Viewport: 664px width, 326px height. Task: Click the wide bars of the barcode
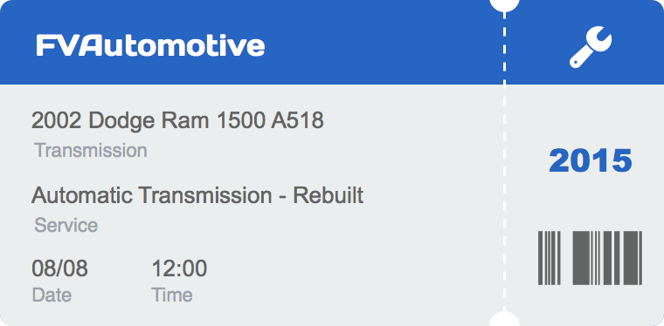click(x=607, y=258)
